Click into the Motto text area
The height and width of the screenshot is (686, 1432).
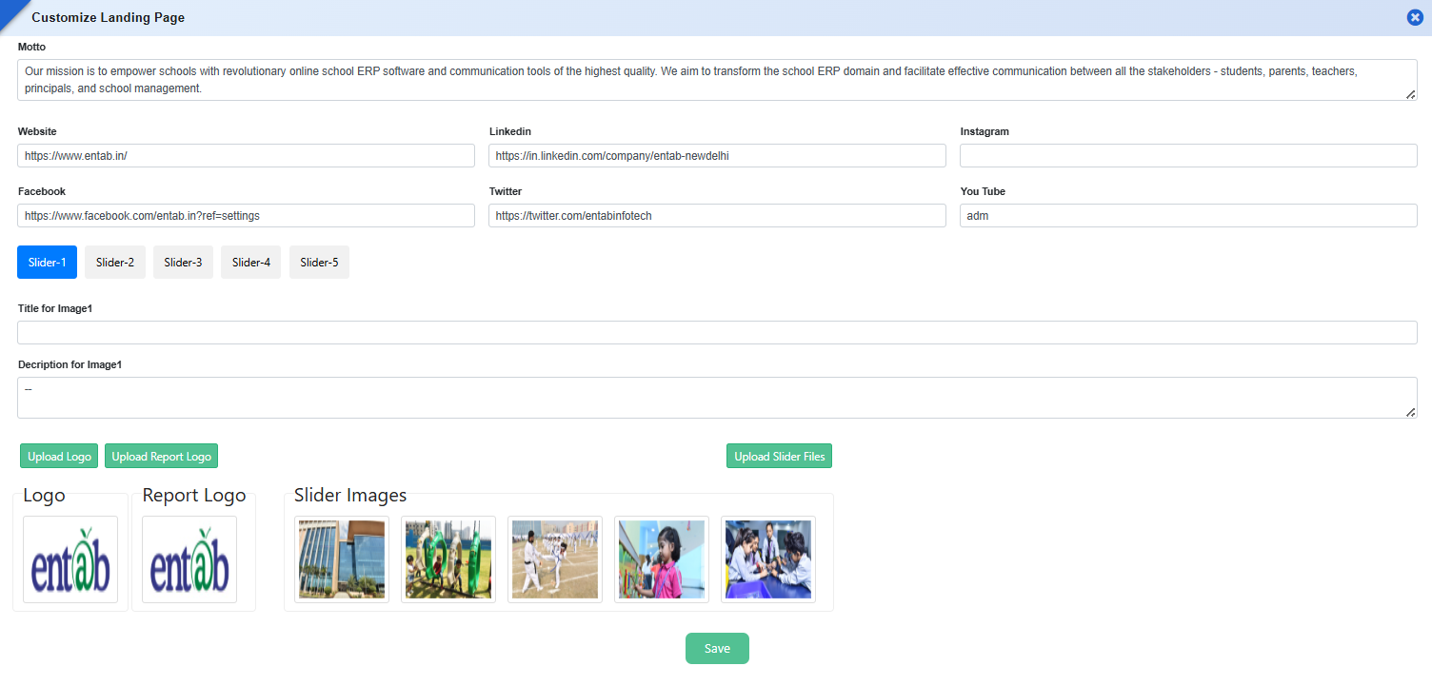(717, 80)
